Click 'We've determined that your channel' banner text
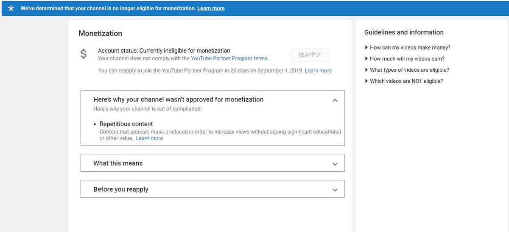This screenshot has width=509, height=232. (x=108, y=8)
